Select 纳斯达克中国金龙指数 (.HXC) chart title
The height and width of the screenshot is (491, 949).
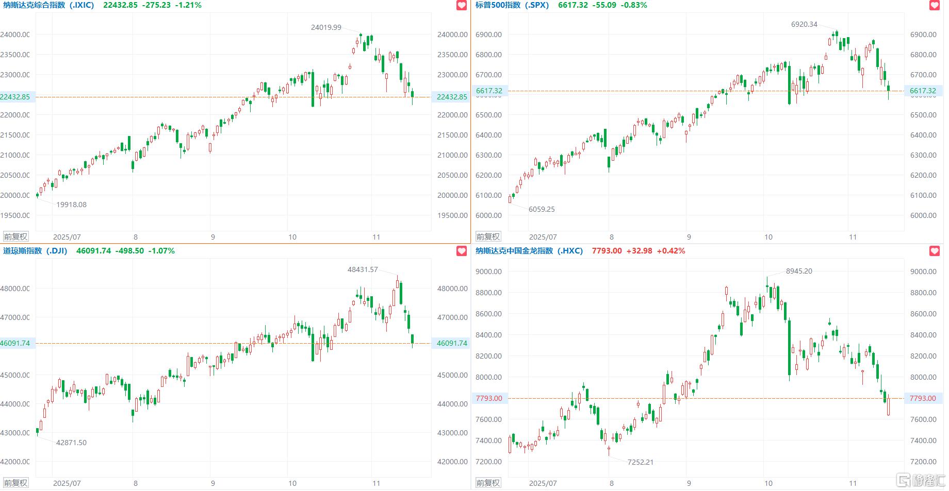pos(529,251)
